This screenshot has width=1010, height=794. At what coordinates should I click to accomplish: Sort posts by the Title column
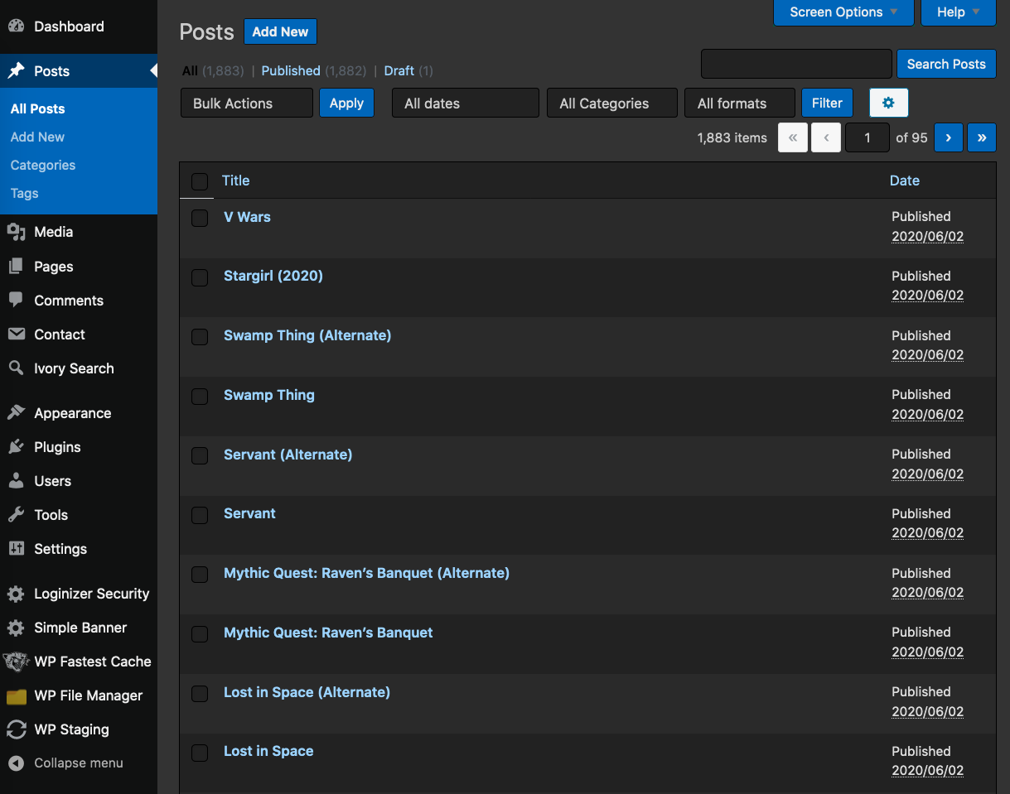pyautogui.click(x=235, y=180)
